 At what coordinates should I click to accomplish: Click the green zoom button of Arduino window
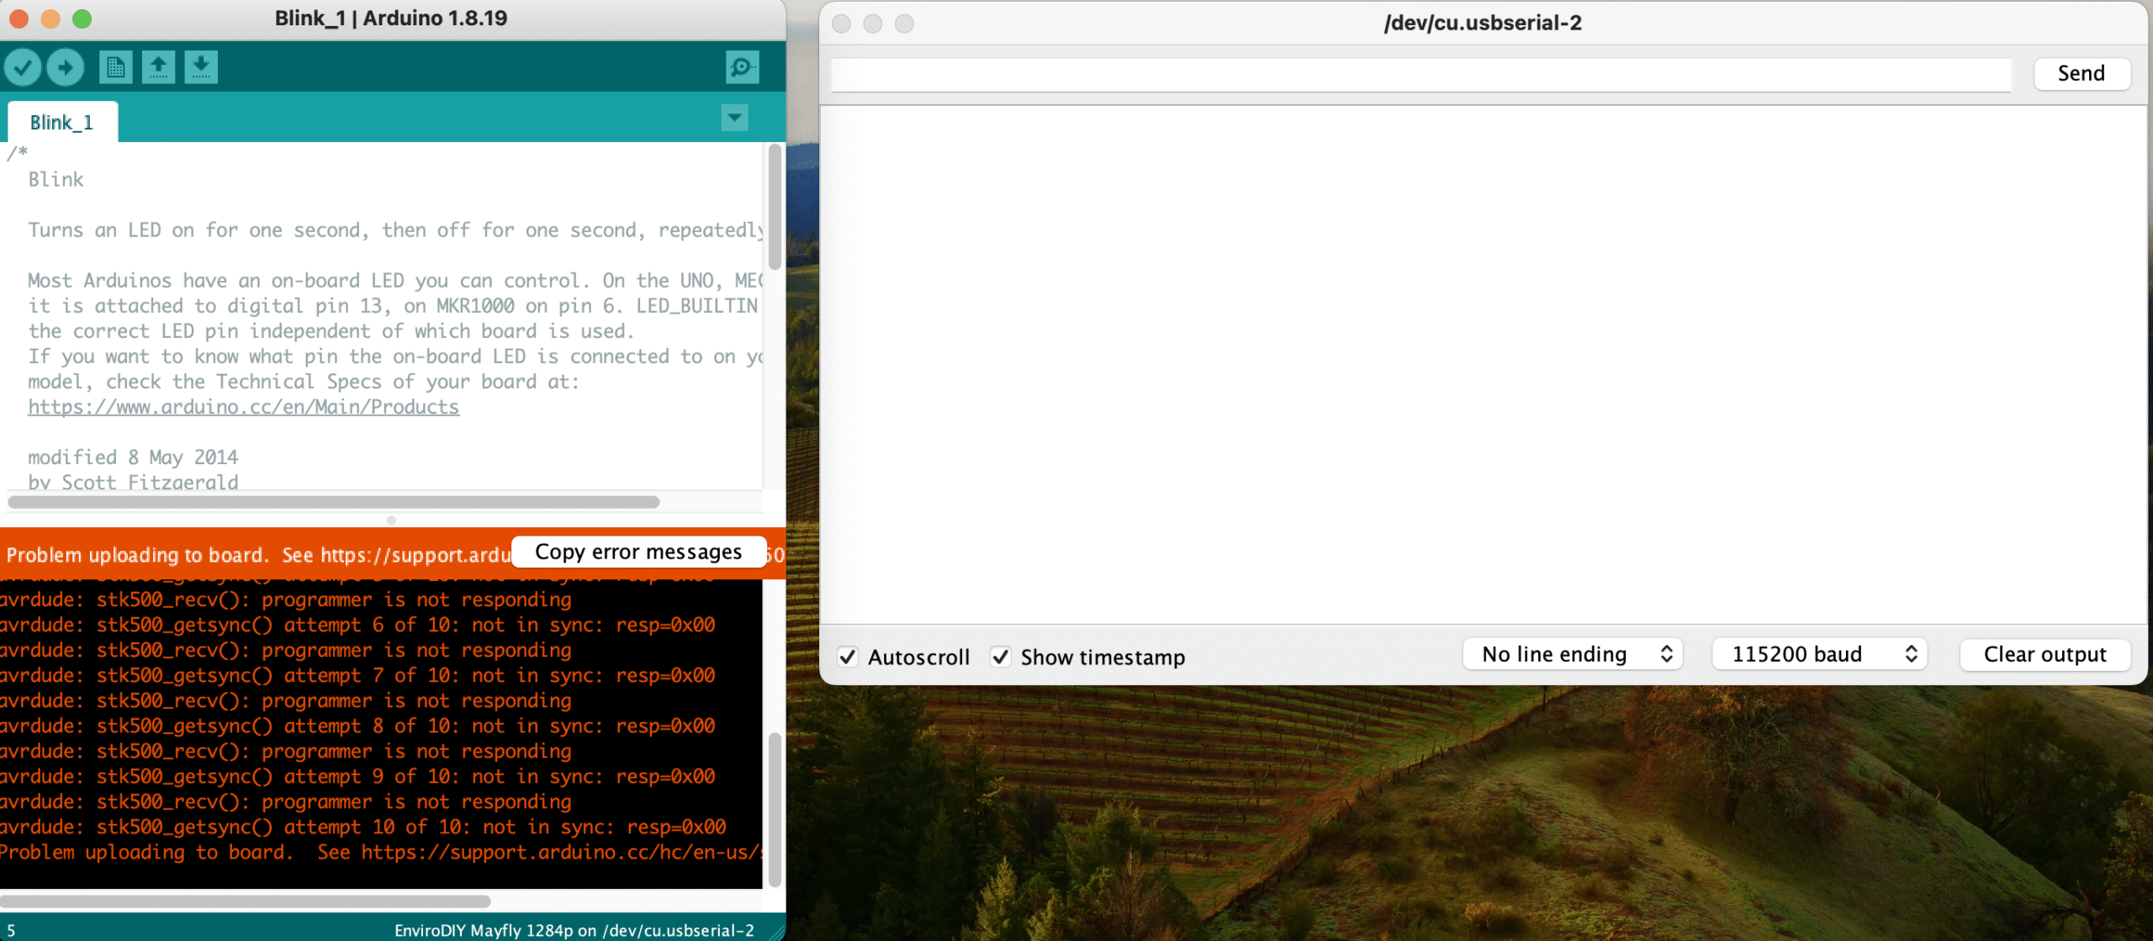pyautogui.click(x=82, y=19)
